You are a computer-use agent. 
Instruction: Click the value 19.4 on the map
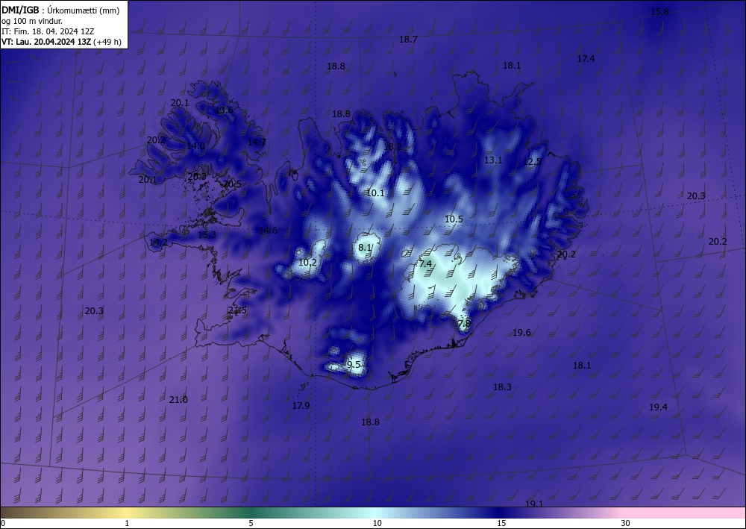click(x=658, y=407)
